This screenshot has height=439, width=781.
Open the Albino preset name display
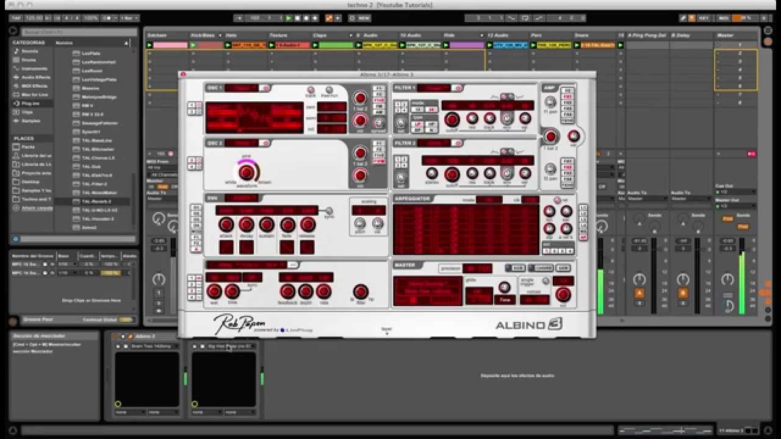(427, 291)
